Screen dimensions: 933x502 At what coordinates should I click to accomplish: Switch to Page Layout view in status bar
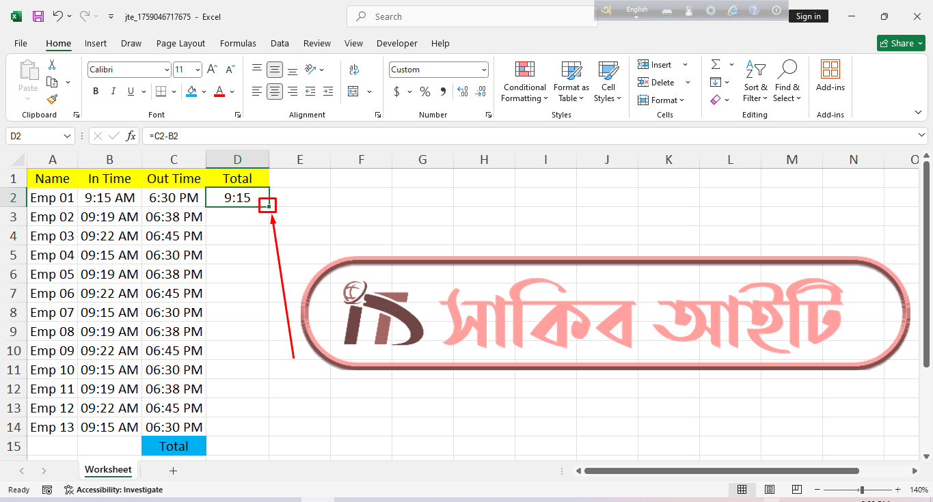pos(770,490)
